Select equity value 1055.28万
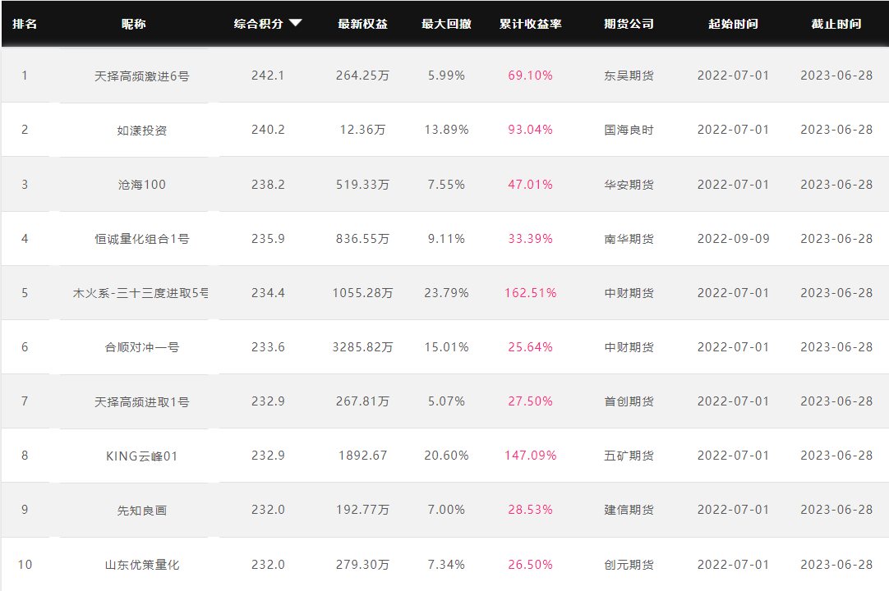Viewport: 889px width, 591px height. [363, 293]
